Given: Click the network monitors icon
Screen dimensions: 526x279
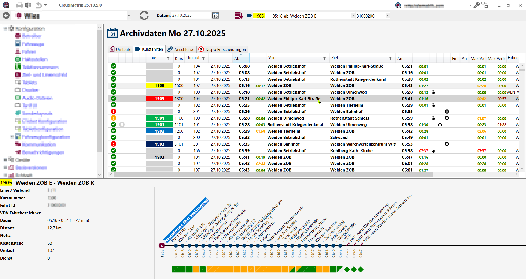Looking at the screenshot, I should pyautogui.click(x=485, y=5).
